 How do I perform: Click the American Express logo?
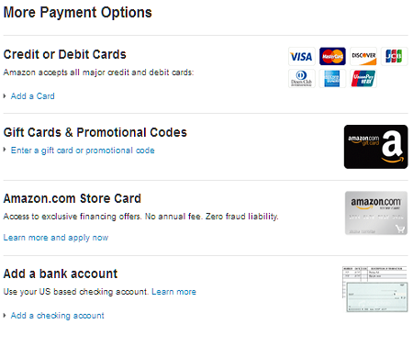[x=332, y=79]
